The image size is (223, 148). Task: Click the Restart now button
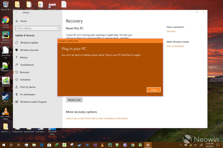pos(74,100)
